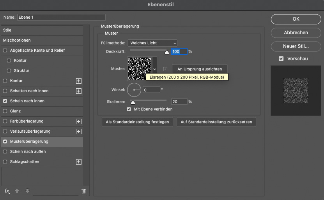Create new preset from current pattern icon

coord(165,69)
